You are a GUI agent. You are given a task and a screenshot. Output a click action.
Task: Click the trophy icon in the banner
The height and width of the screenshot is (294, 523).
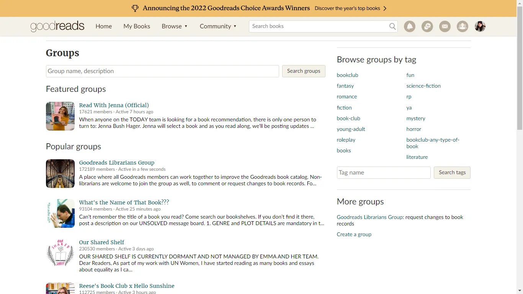[135, 8]
